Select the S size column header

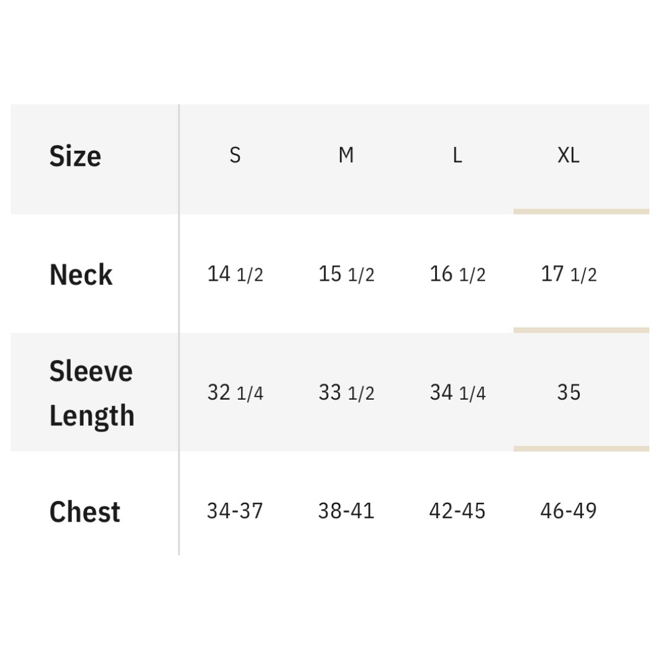click(235, 156)
